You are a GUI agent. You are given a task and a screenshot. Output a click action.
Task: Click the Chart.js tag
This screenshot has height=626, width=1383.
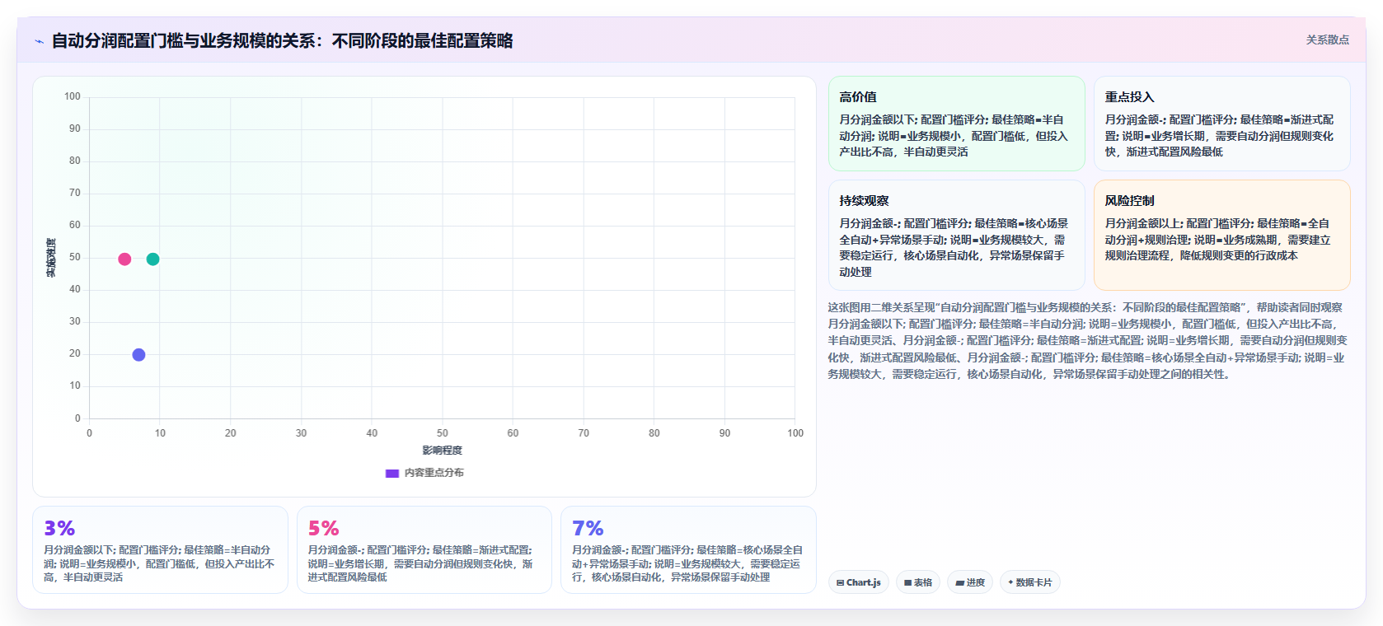pos(859,582)
